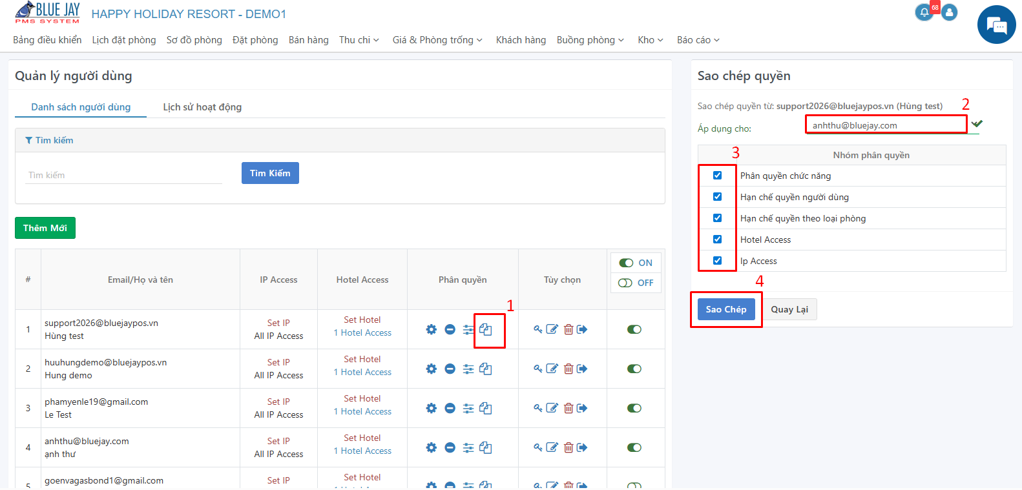Image resolution: width=1022 pixels, height=490 pixels.
Task: Expand Báo cáo dropdown menu
Action: coord(698,40)
